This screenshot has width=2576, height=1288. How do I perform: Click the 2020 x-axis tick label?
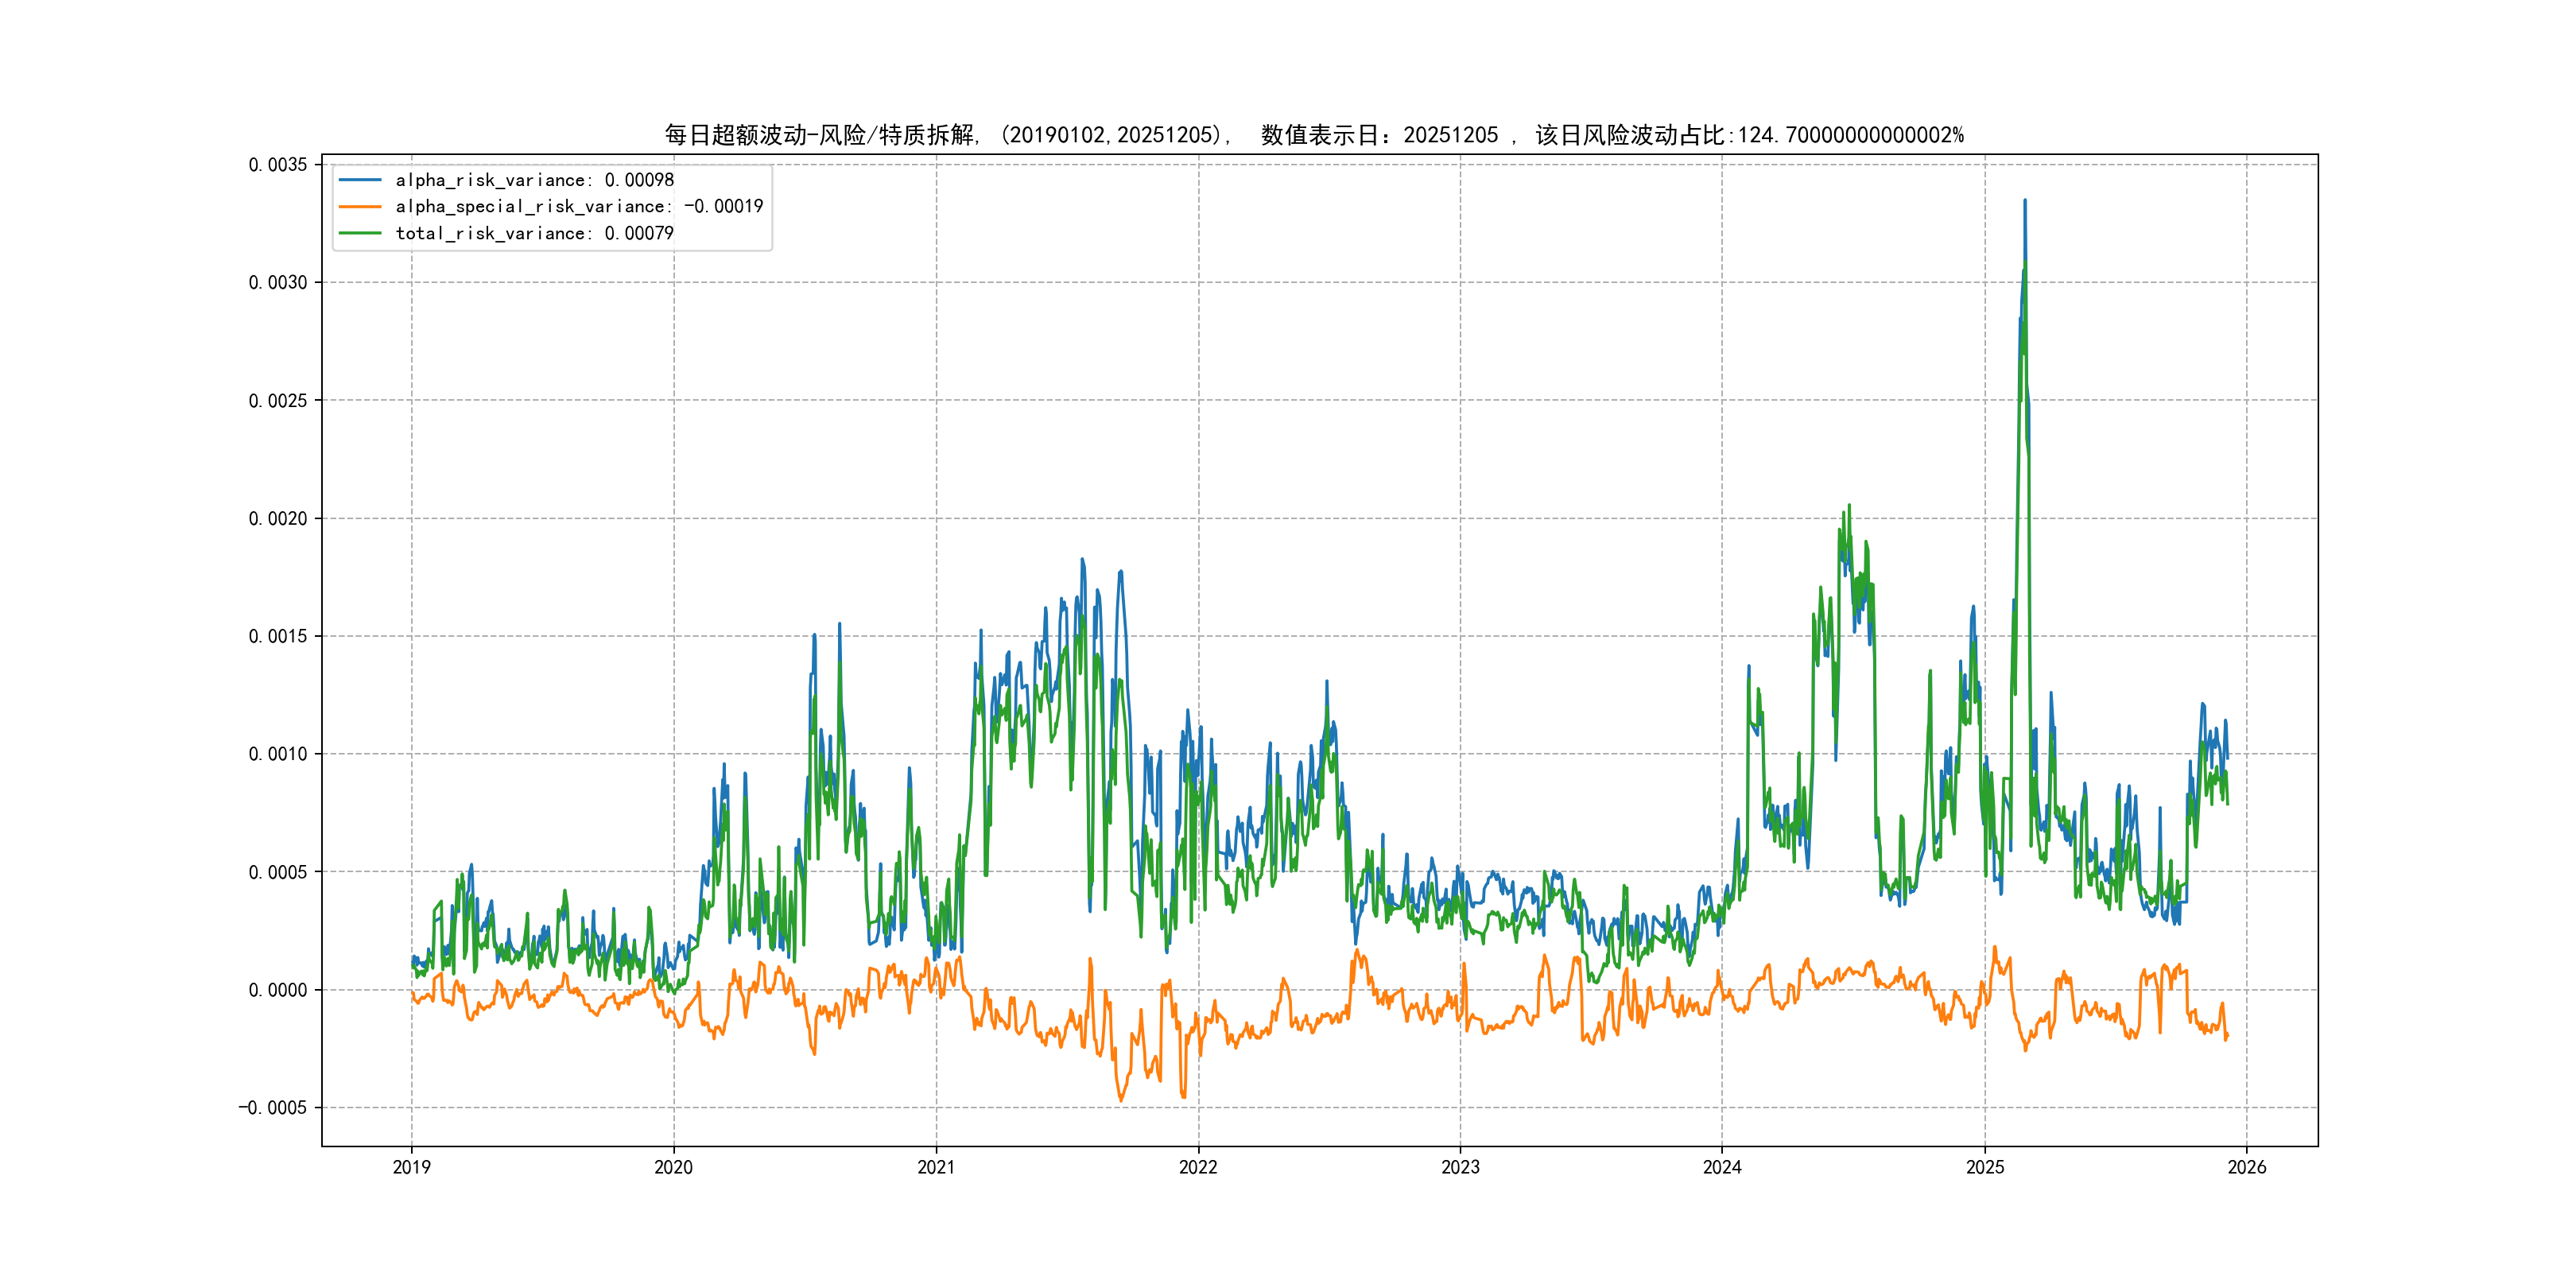tap(673, 1167)
